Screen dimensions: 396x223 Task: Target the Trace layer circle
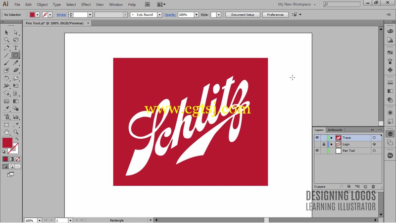point(374,138)
